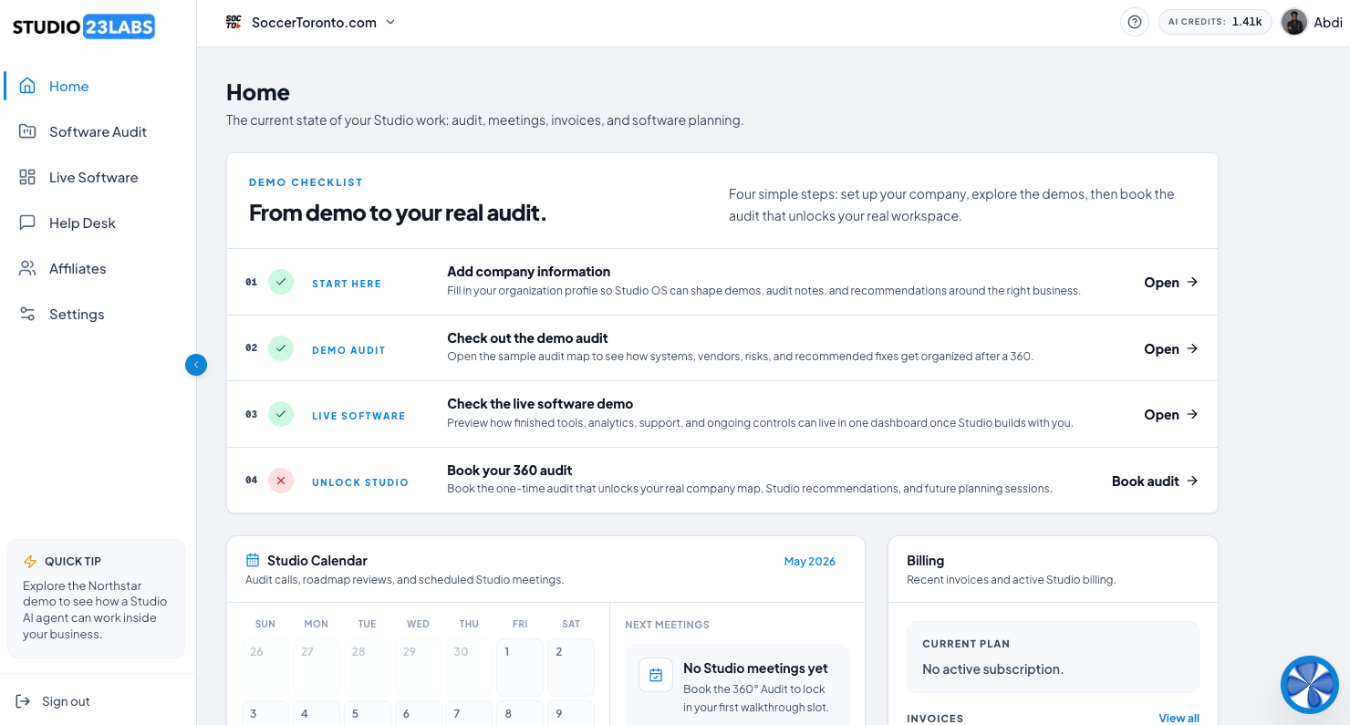Open the May 2026 calendar month selector
Screen dimensions: 1350x725
point(810,562)
